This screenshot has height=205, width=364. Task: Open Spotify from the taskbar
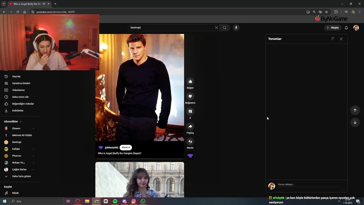point(115,201)
